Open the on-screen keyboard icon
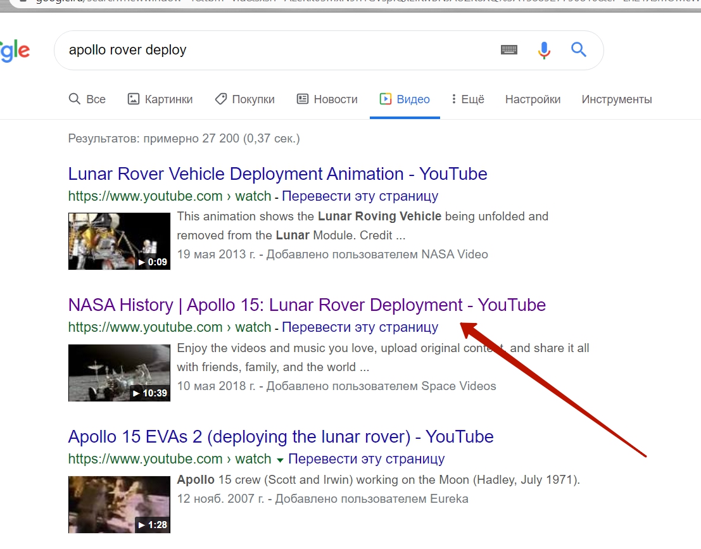Screen dimensions: 701x549 (508, 49)
